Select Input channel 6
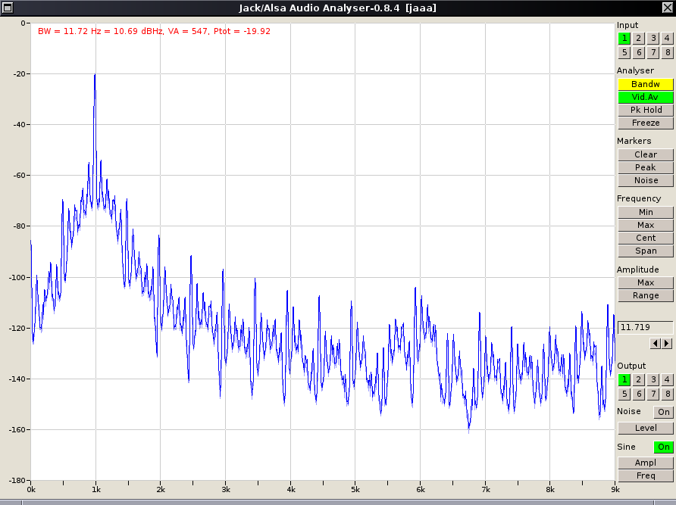The width and height of the screenshot is (676, 505). pyautogui.click(x=639, y=52)
